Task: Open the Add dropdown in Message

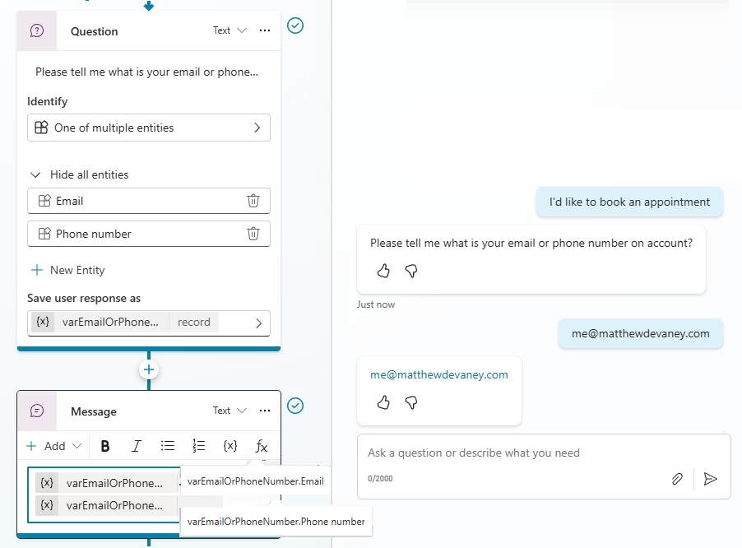Action: 54,446
